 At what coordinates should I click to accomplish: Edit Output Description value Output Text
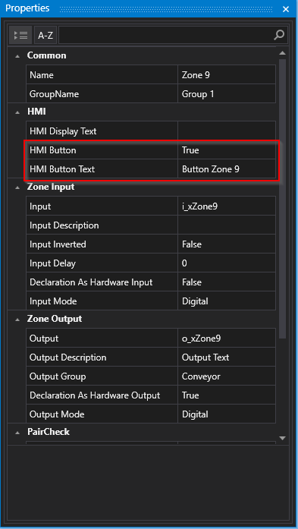point(227,357)
